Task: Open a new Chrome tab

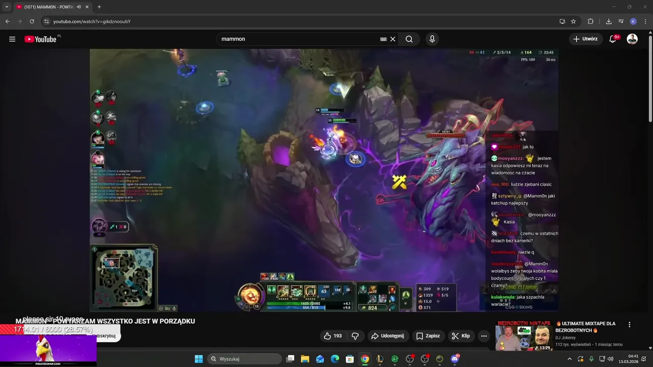Action: tap(99, 7)
